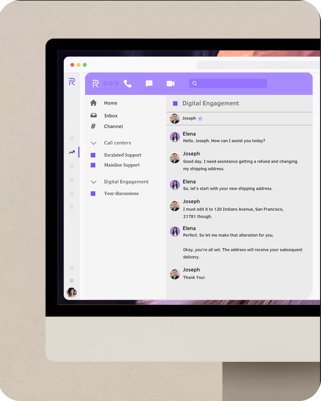The height and width of the screenshot is (401, 321).
Task: Click the user profile avatar at bottom left
Action: (72, 292)
